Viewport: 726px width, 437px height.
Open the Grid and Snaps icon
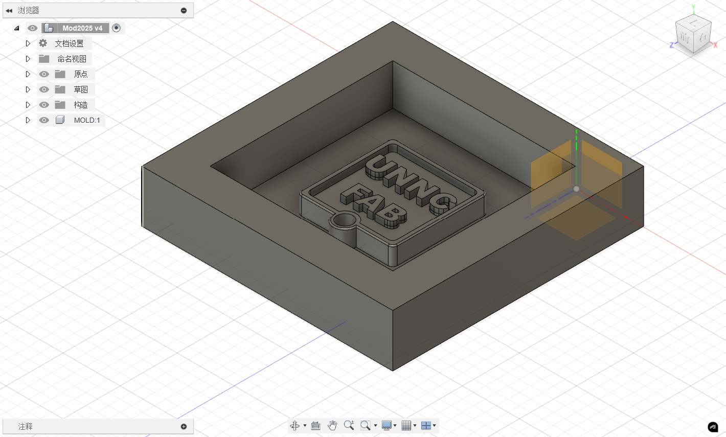point(406,425)
